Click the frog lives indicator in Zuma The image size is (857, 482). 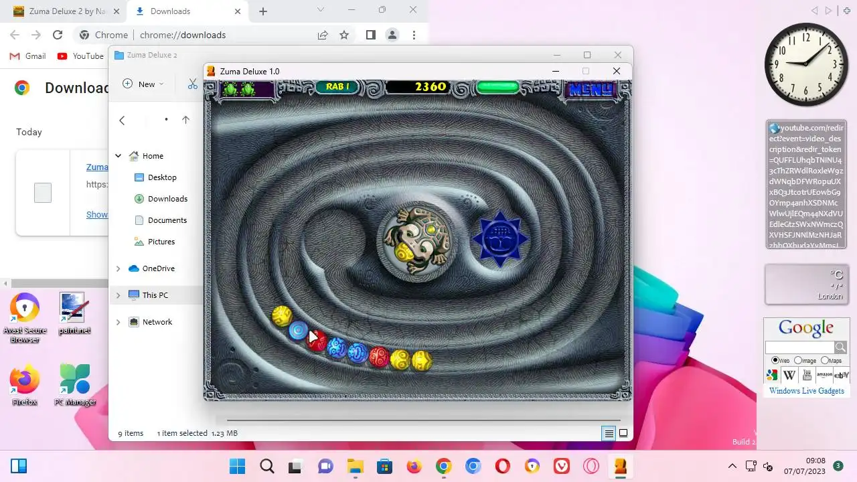(x=240, y=88)
